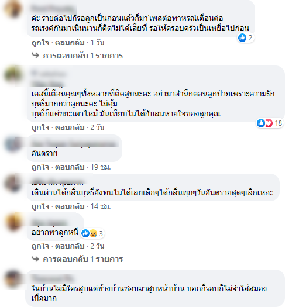The height and width of the screenshot is (307, 306).
Task: Reply to the เคสนี้เตือนคุณๆ comment
Action: pyautogui.click(x=70, y=127)
